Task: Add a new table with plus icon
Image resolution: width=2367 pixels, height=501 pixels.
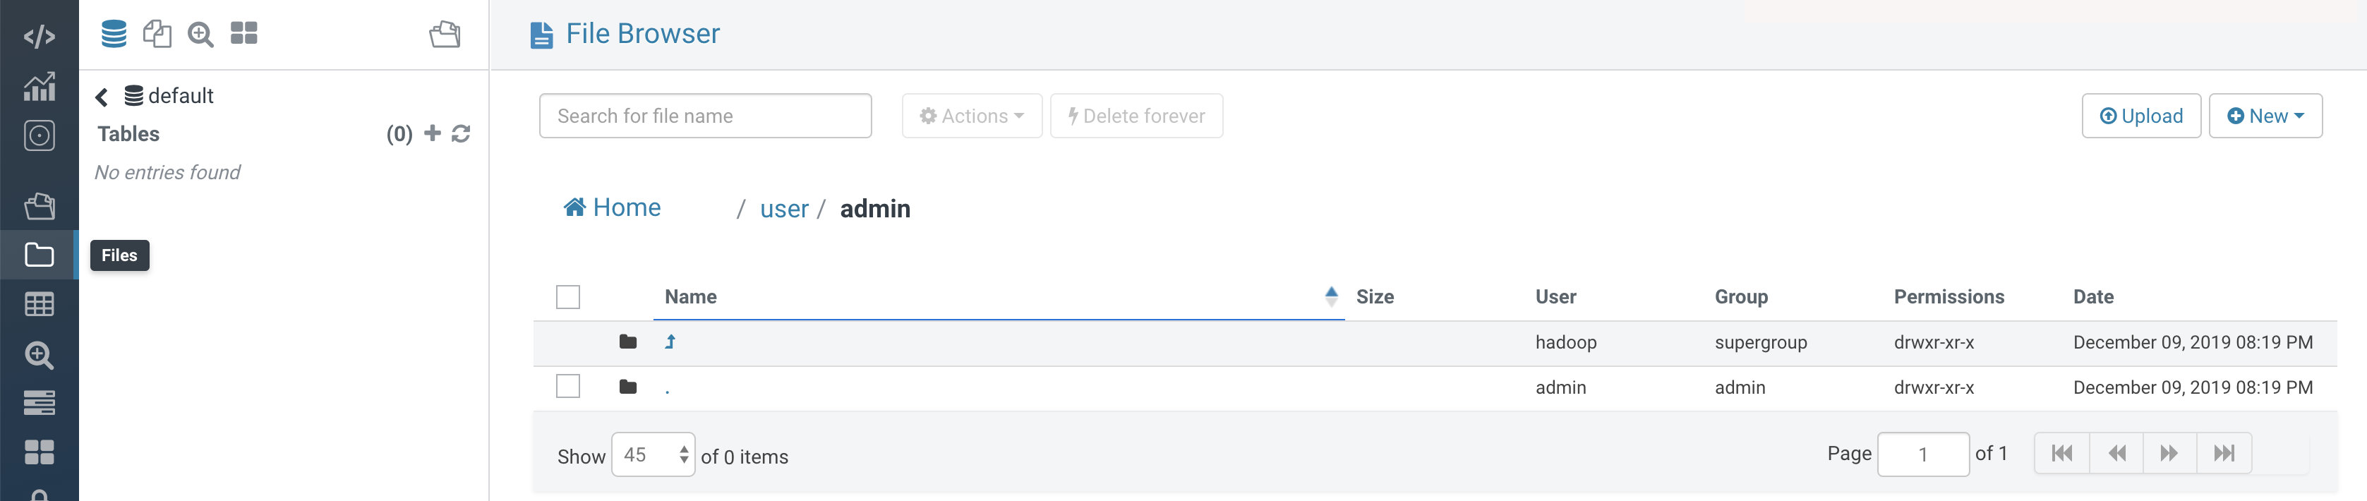Action: 432,133
